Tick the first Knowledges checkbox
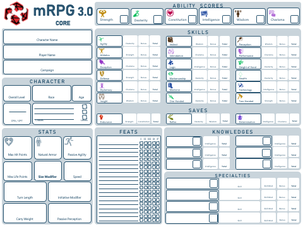The height and width of the screenshot is (227, 303). point(196,141)
